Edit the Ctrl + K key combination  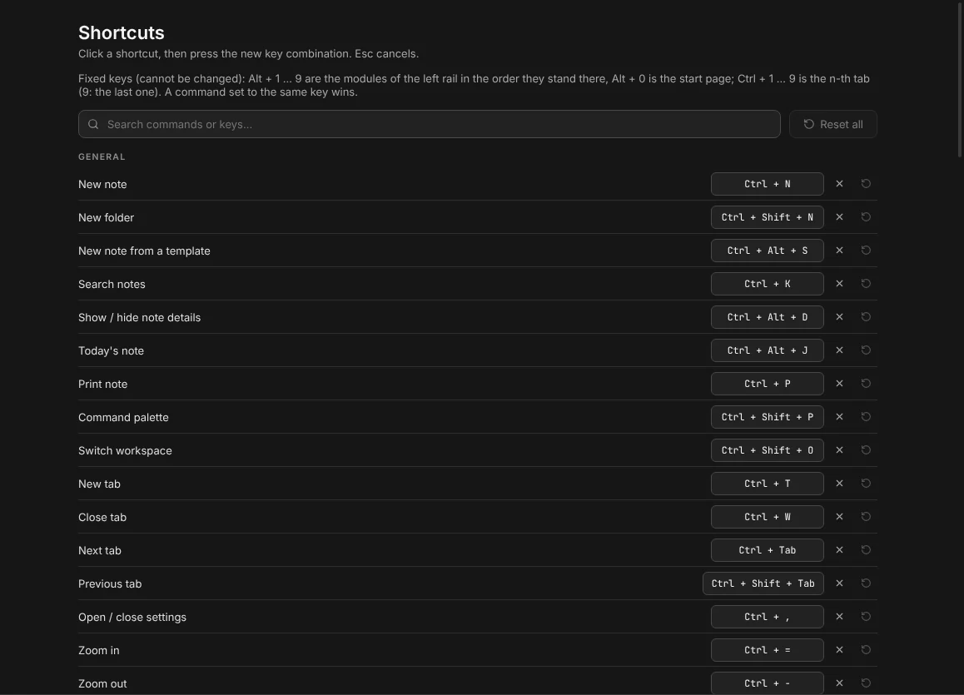(x=768, y=283)
